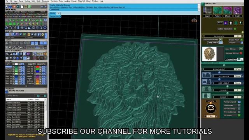Screen dimensions: 249x140
Task: Click the Convert to Bitmap icon
Action: click(221, 40)
